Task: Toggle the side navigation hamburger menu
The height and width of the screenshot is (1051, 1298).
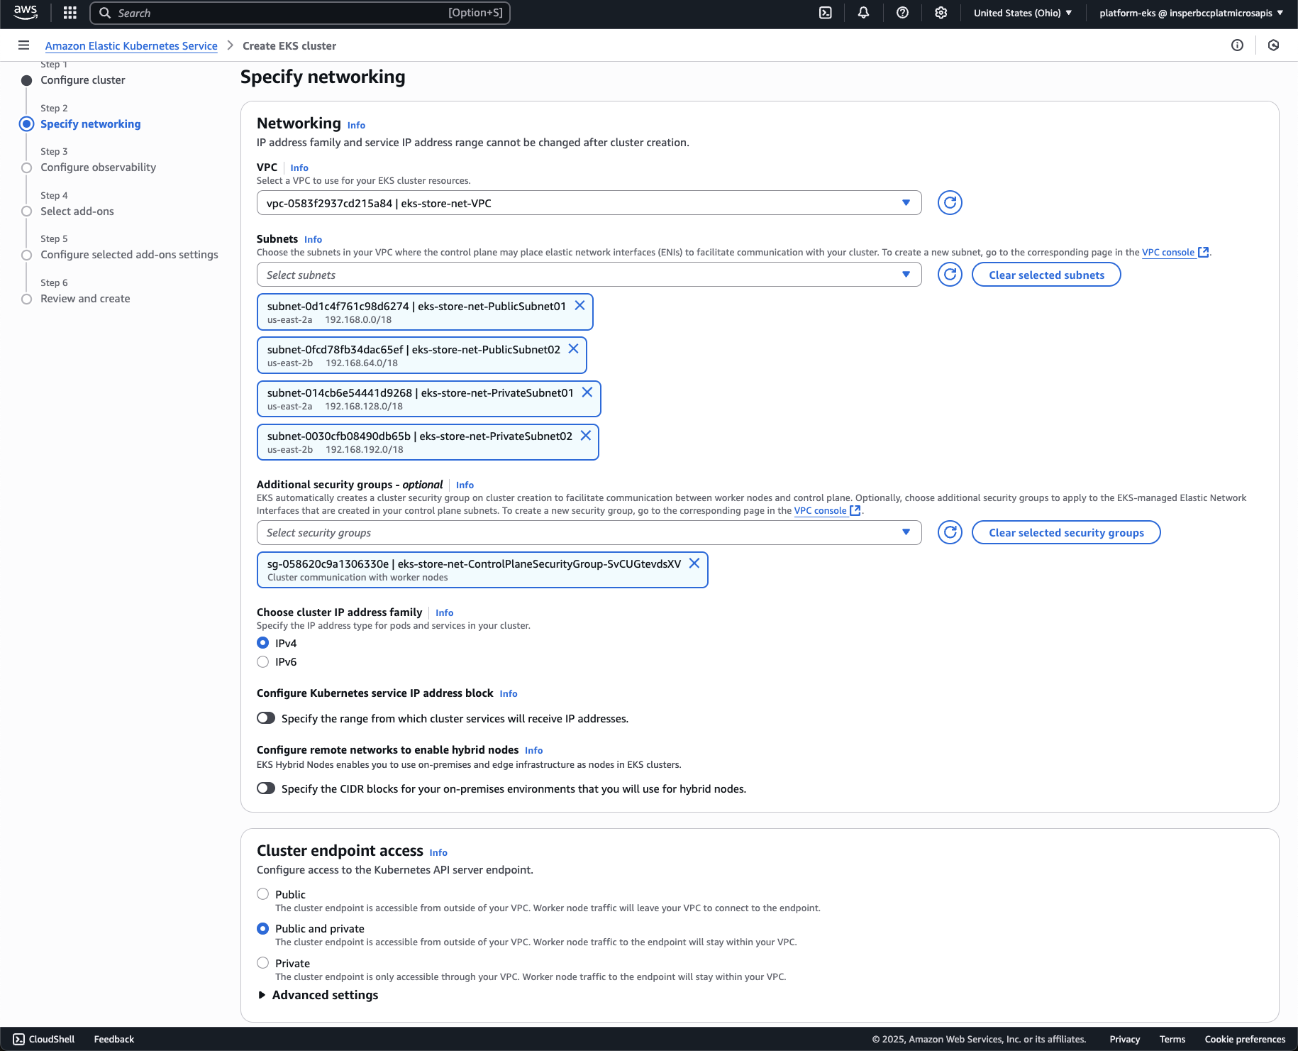Action: (23, 45)
